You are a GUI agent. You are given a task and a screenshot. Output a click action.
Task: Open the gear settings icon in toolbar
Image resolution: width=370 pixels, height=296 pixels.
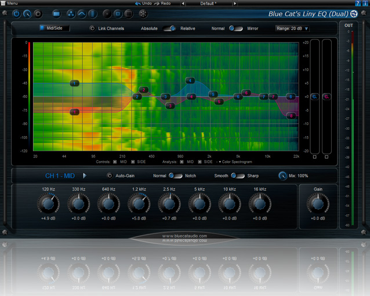[x=38, y=14]
